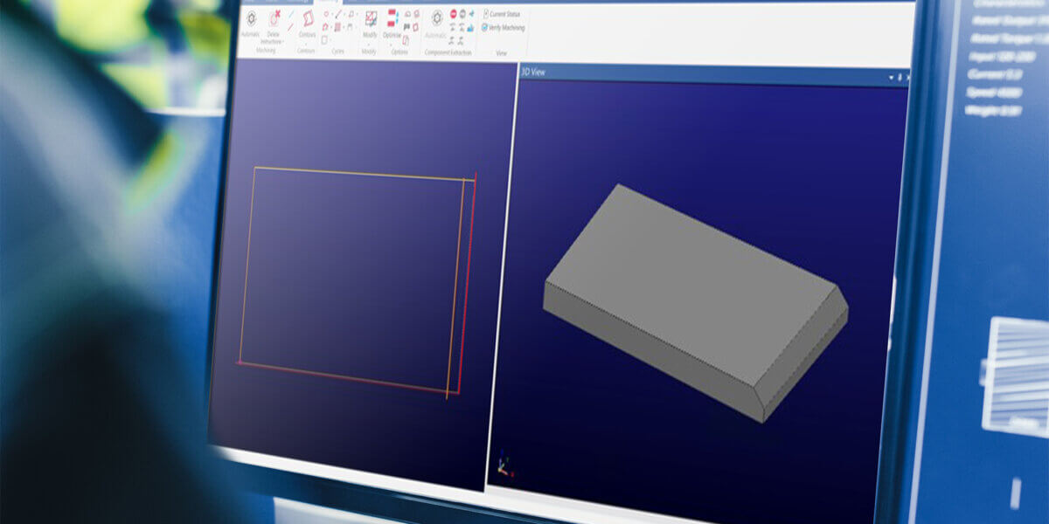The image size is (1049, 524).
Task: Click the Modify button label
Action: 370,35
